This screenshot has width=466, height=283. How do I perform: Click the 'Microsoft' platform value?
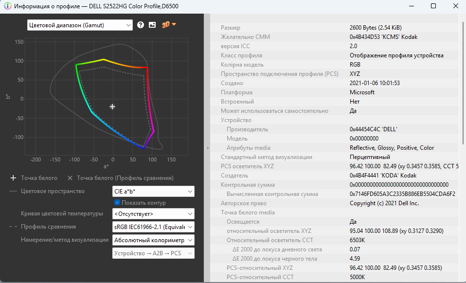click(x=362, y=92)
